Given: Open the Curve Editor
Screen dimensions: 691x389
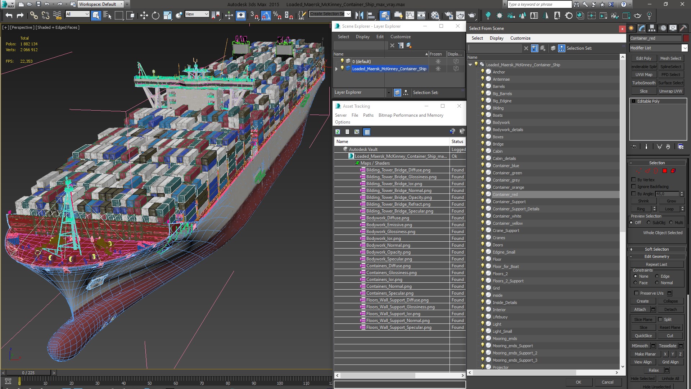Looking at the screenshot, I should coord(410,15).
